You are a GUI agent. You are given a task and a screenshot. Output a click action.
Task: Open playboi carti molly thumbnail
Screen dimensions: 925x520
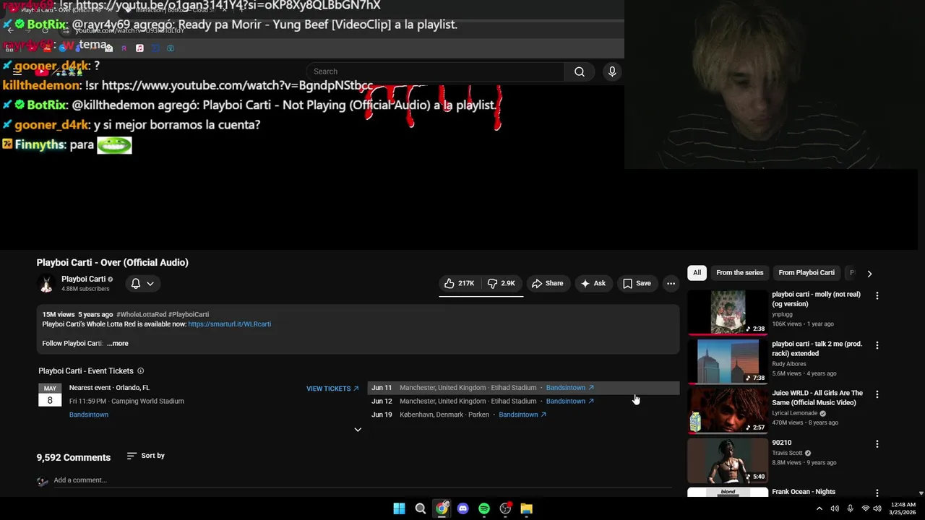(728, 312)
